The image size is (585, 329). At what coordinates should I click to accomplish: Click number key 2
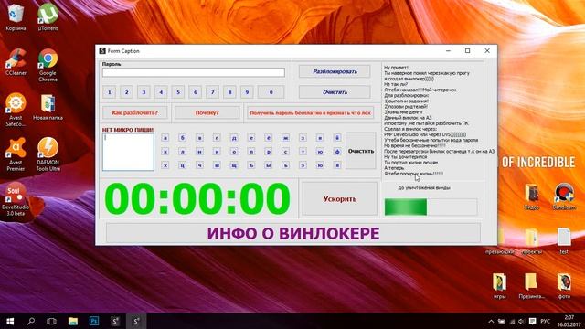tap(126, 92)
